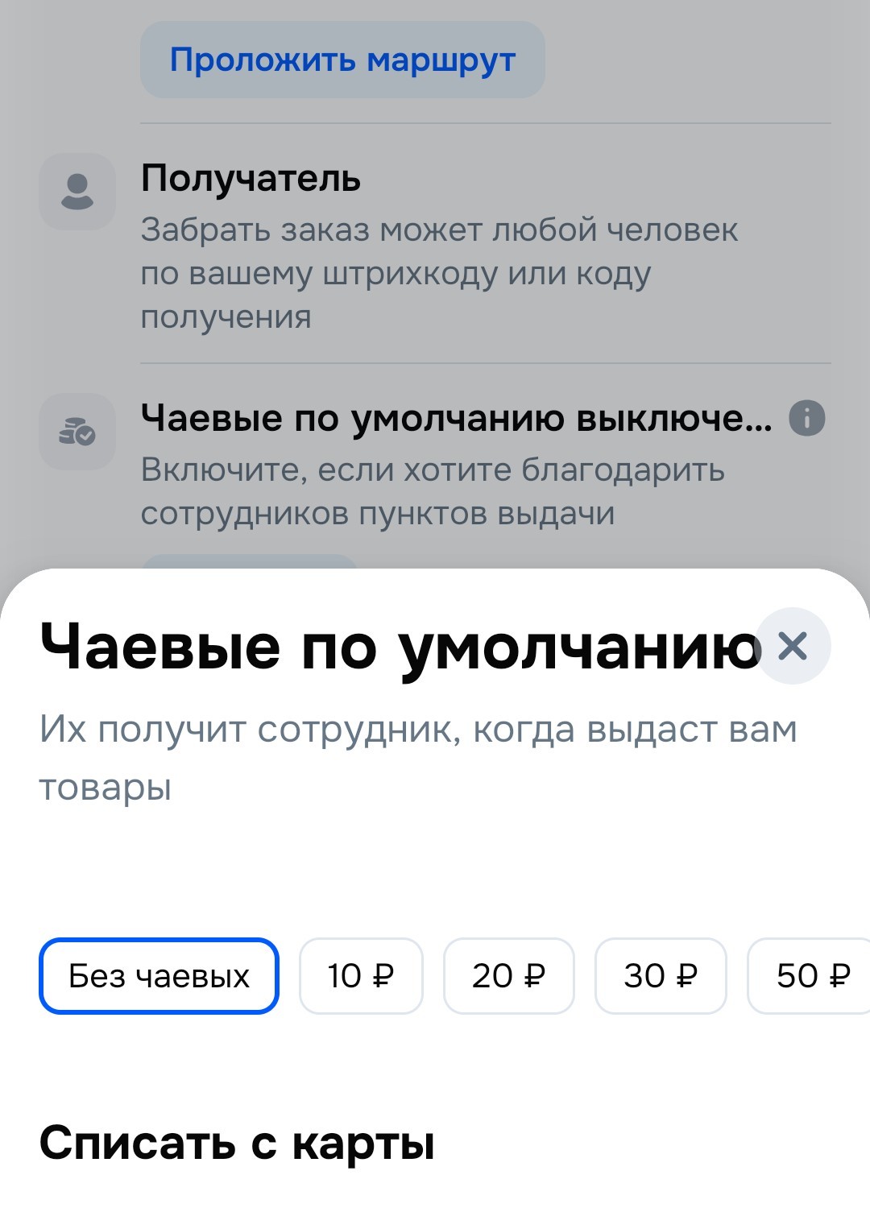Viewport: 870px width, 1208px height.
Task: Close the default tips bottom sheet
Action: 793,646
